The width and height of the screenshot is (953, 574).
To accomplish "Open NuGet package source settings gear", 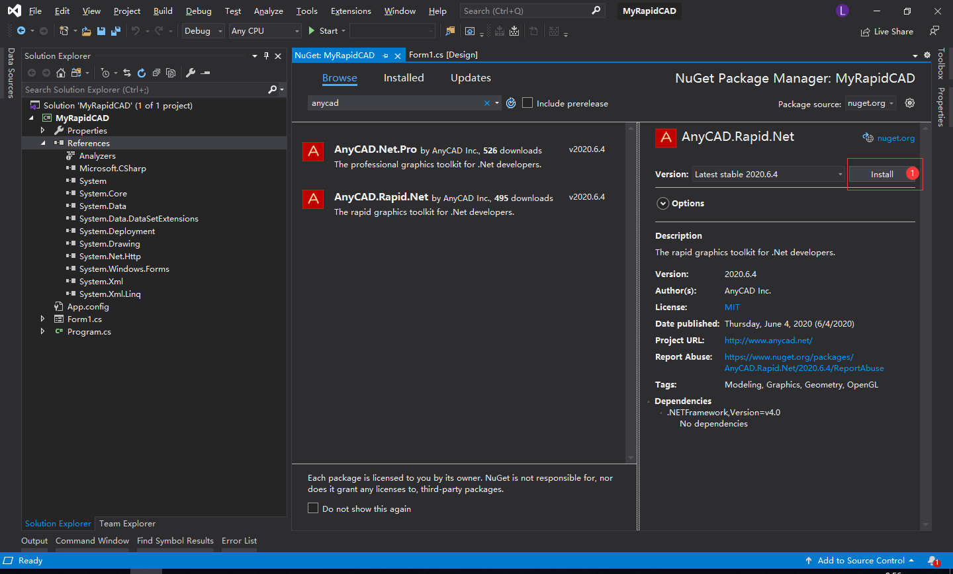I will click(x=910, y=103).
